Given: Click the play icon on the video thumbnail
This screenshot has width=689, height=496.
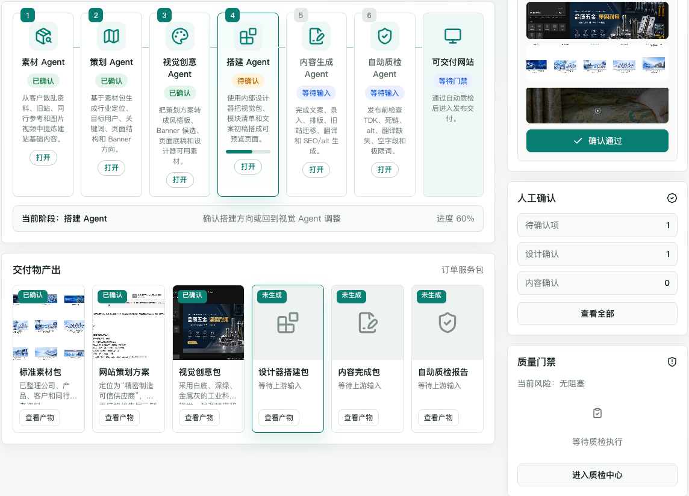Looking at the screenshot, I should [597, 111].
